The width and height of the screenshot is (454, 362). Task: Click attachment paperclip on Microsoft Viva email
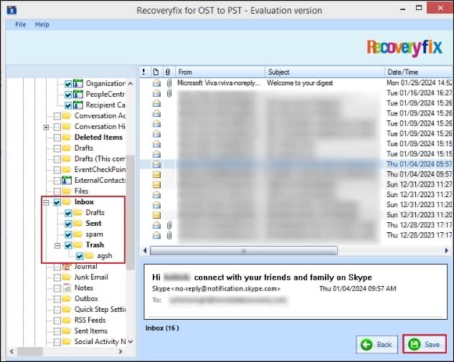pos(169,83)
